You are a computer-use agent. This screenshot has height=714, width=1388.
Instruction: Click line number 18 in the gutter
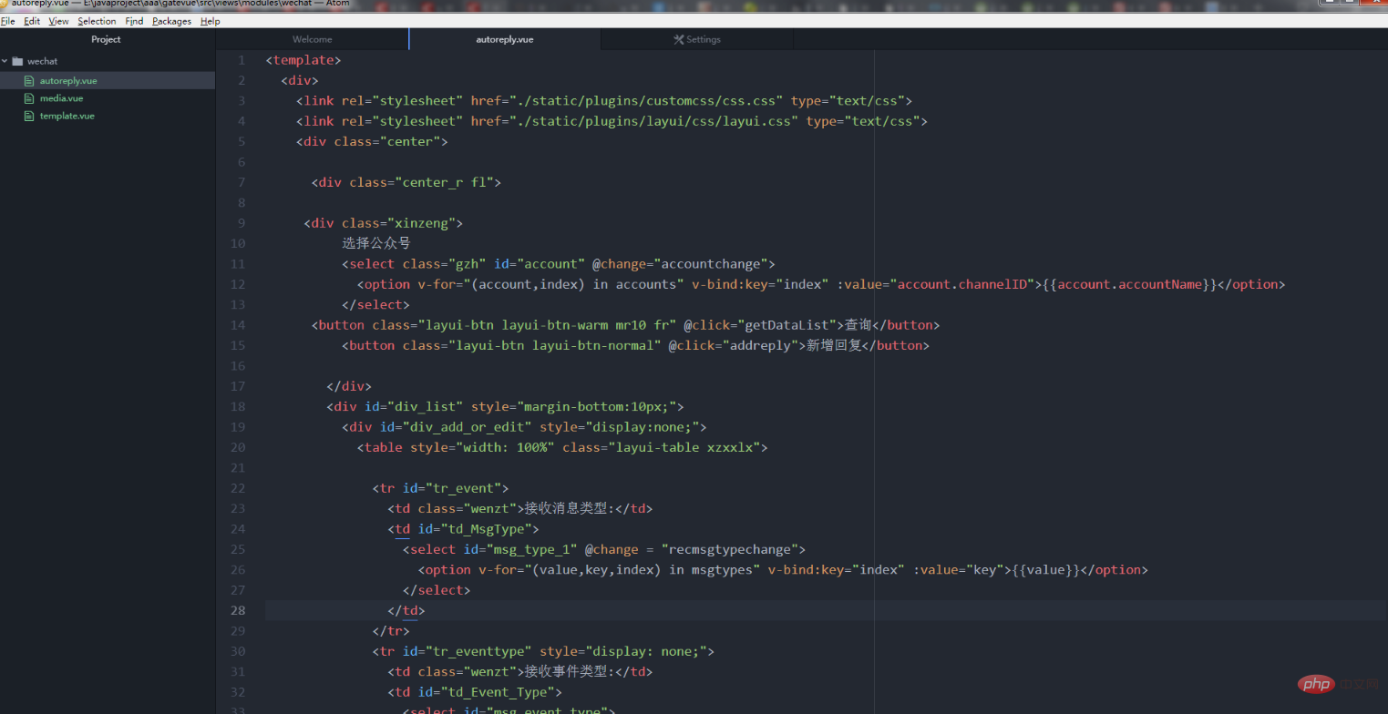point(238,406)
